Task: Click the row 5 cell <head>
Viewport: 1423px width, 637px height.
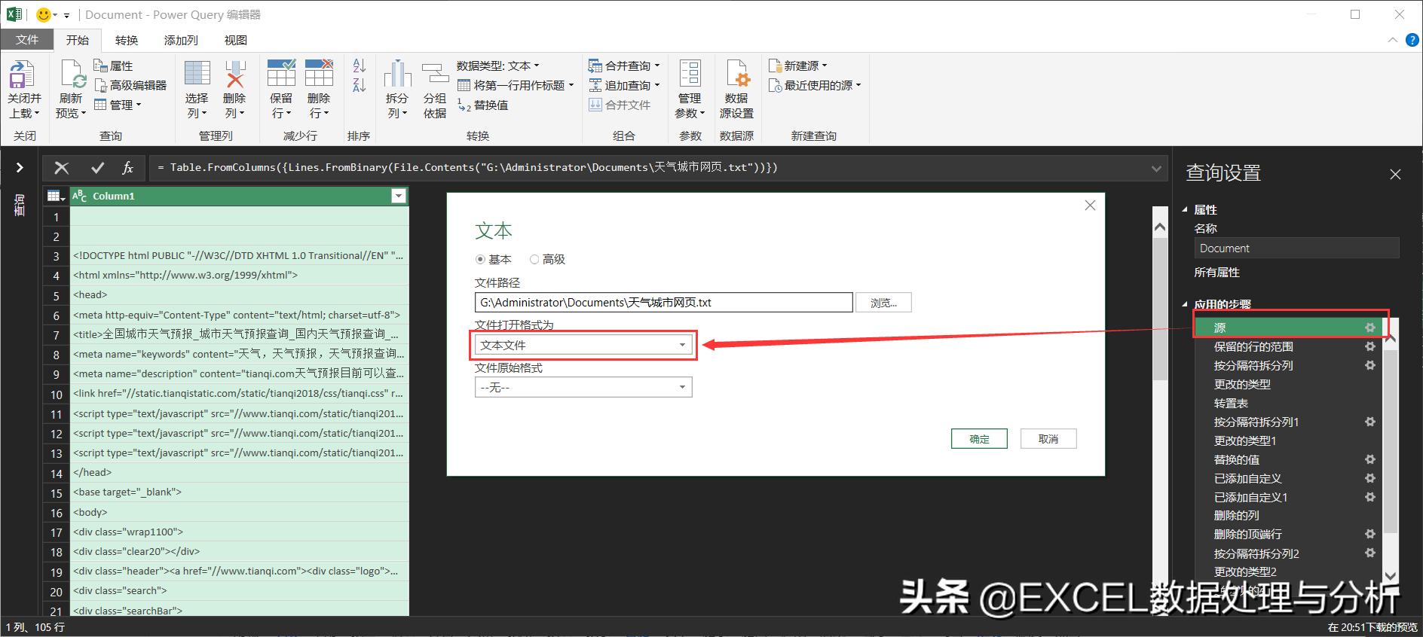Action: click(240, 295)
